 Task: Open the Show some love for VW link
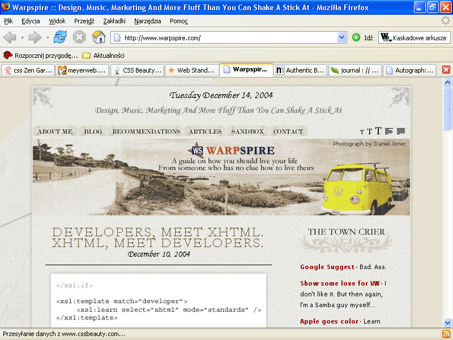point(340,283)
